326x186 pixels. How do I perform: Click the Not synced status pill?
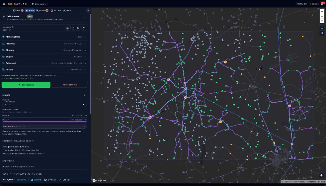[x=8, y=180]
